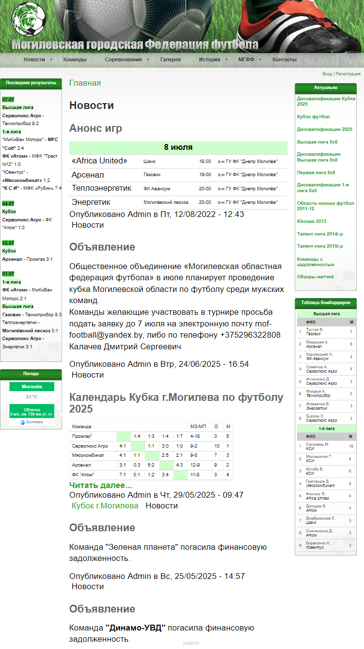364x649 pixels.
Task: Open Обзоры матчей link
Action: coord(315,277)
